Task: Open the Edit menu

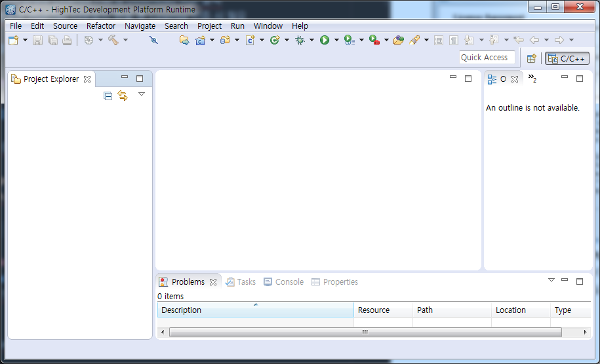Action: [37, 26]
